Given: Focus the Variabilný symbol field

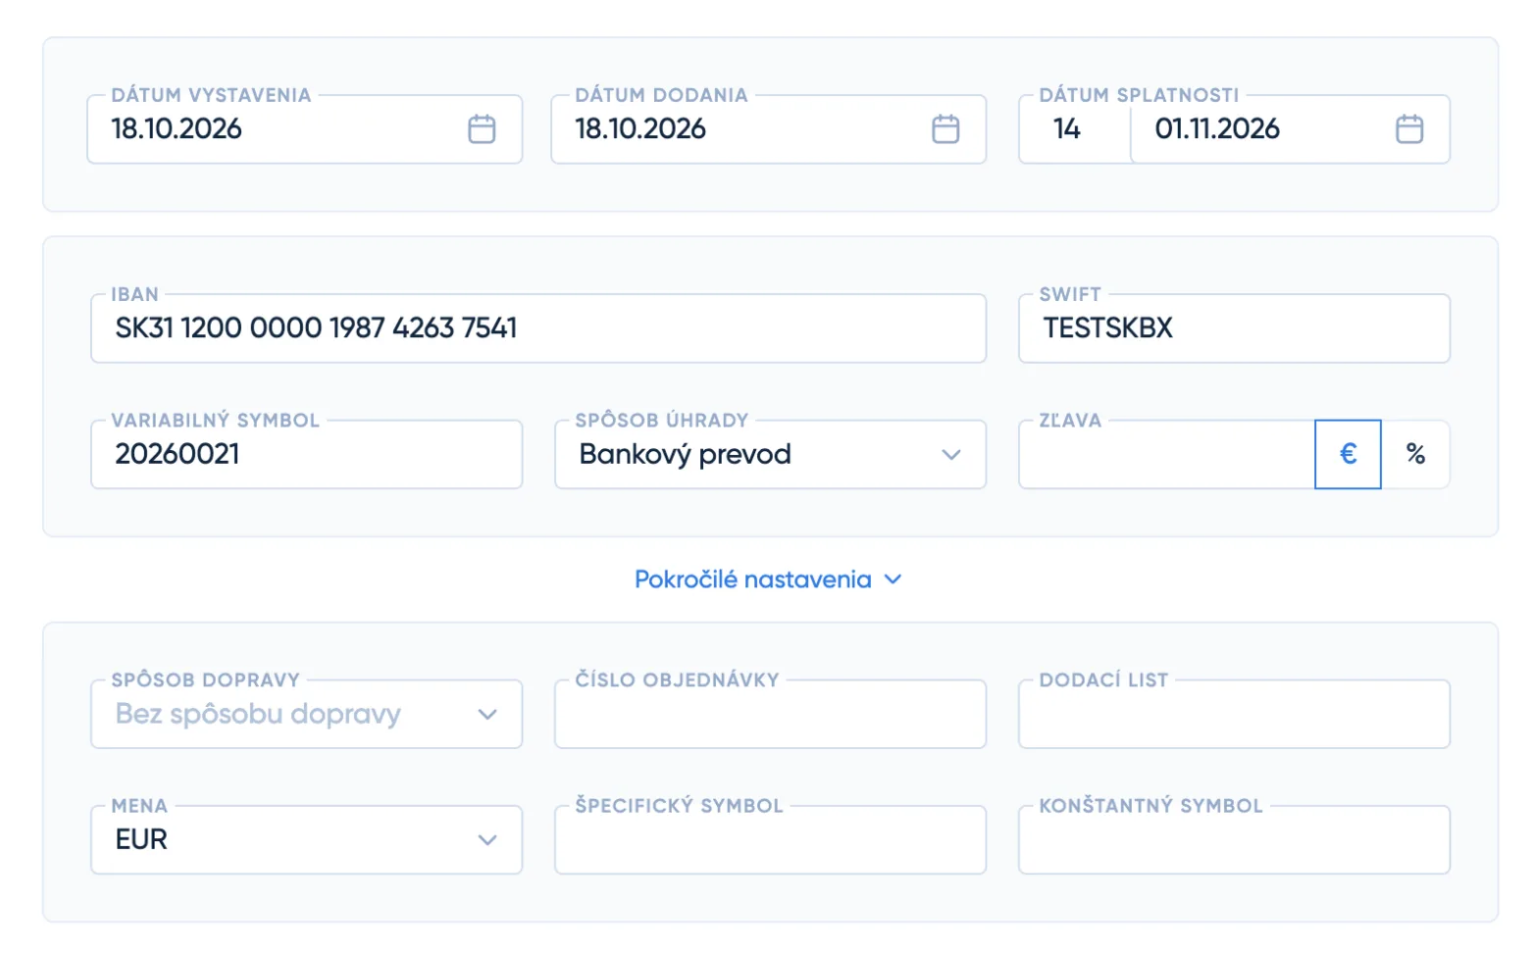Looking at the screenshot, I should [306, 454].
